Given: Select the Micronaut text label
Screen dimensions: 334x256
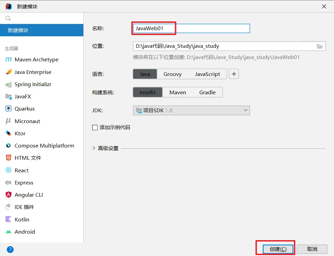Looking at the screenshot, I should (x=27, y=121).
